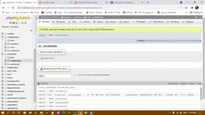Click the Explain SQL link

[x=167, y=41]
